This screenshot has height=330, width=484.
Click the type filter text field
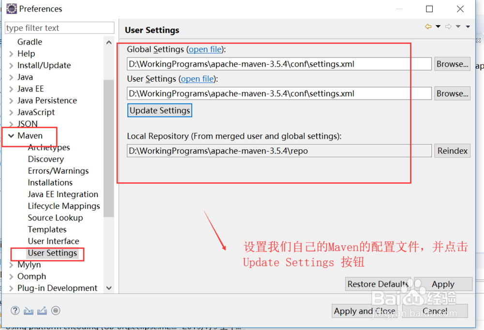pyautogui.click(x=60, y=28)
